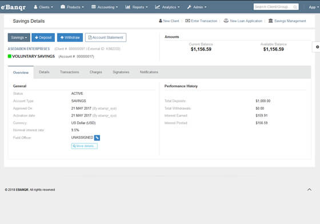Open Enter Transaction
320x224 pixels.
click(201, 21)
